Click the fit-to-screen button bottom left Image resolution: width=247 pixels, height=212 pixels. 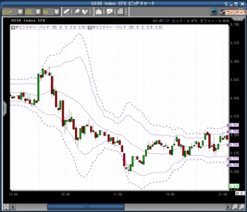coord(6,207)
